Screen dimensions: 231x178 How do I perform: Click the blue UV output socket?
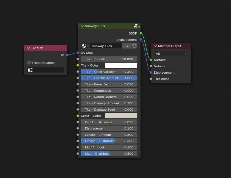point(67,55)
